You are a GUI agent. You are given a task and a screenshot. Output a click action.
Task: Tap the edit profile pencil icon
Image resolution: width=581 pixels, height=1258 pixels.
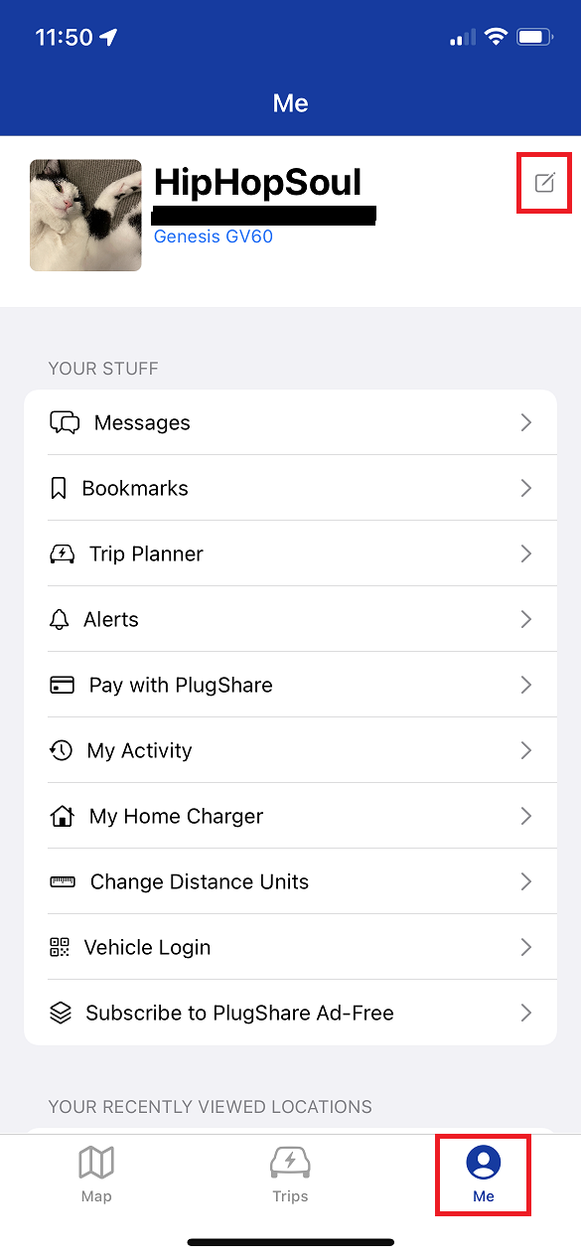544,182
